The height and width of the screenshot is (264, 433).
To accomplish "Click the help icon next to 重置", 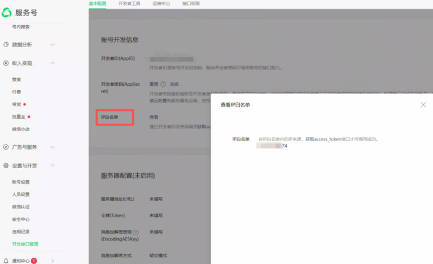I will (x=163, y=84).
